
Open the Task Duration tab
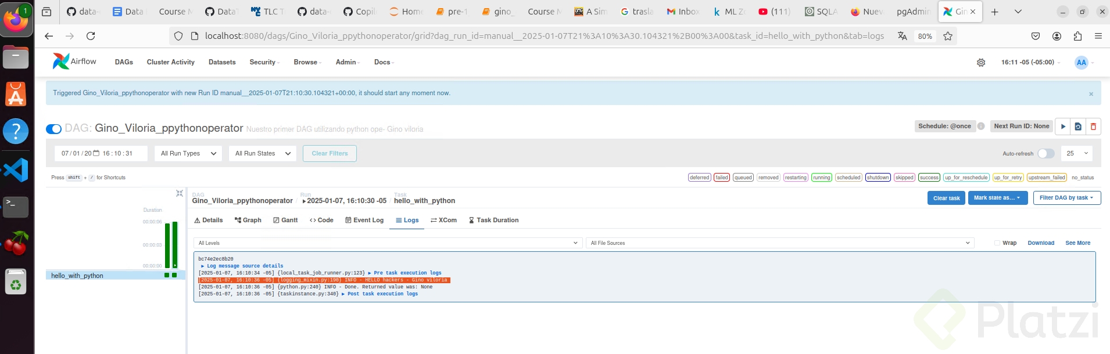tap(493, 220)
